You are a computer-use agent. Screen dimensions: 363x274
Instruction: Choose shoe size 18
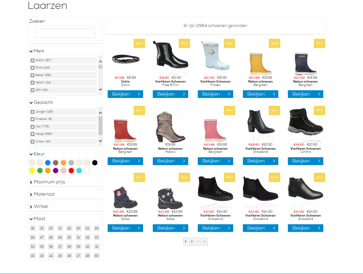[33, 228]
